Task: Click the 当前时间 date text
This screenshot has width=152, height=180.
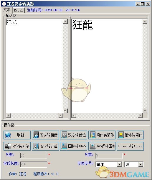Action: click(53, 10)
